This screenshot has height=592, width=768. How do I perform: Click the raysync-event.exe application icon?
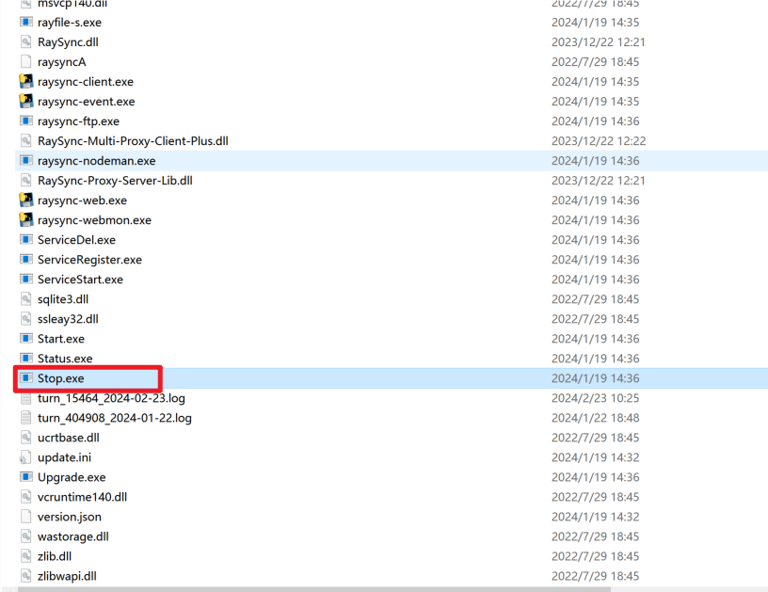(x=26, y=102)
